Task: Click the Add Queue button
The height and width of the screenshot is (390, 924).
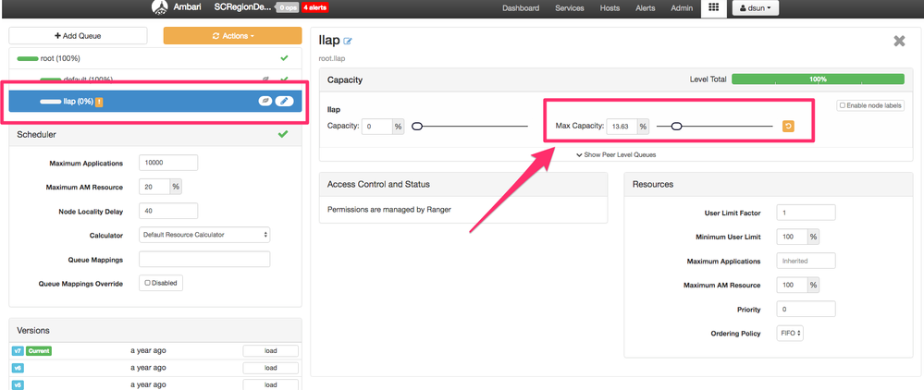Action: pos(78,36)
